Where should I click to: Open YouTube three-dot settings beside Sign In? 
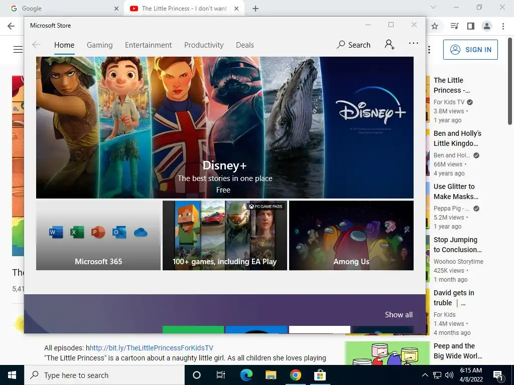pos(429,50)
